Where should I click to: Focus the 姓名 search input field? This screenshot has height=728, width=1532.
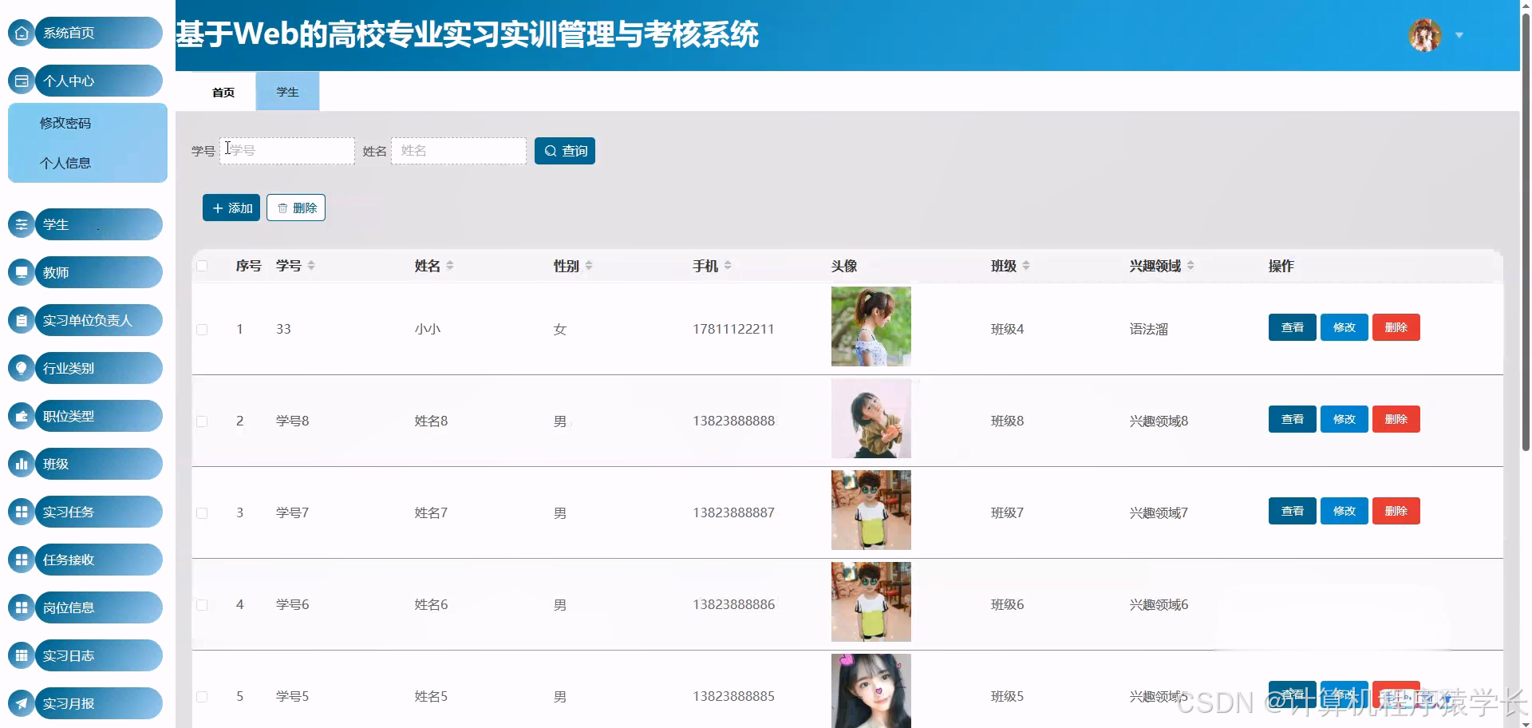459,151
